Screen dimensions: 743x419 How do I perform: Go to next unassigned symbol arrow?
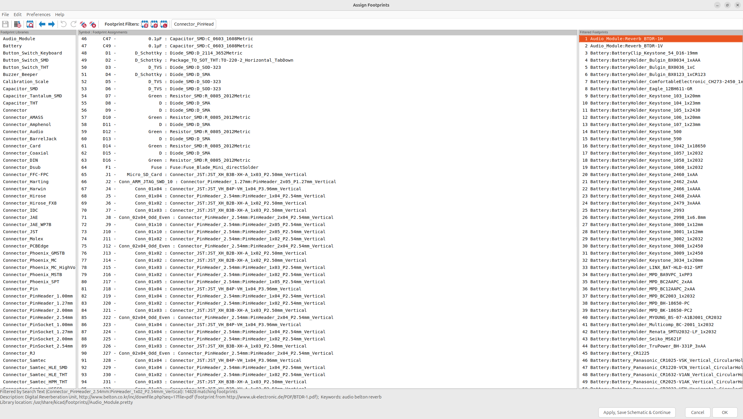click(52, 24)
